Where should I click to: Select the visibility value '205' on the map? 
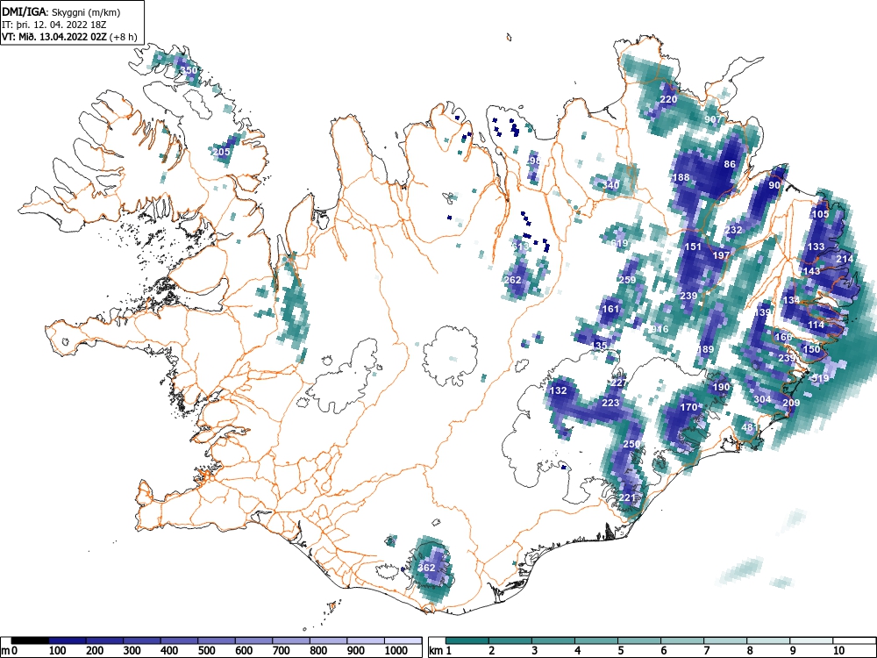(x=222, y=152)
